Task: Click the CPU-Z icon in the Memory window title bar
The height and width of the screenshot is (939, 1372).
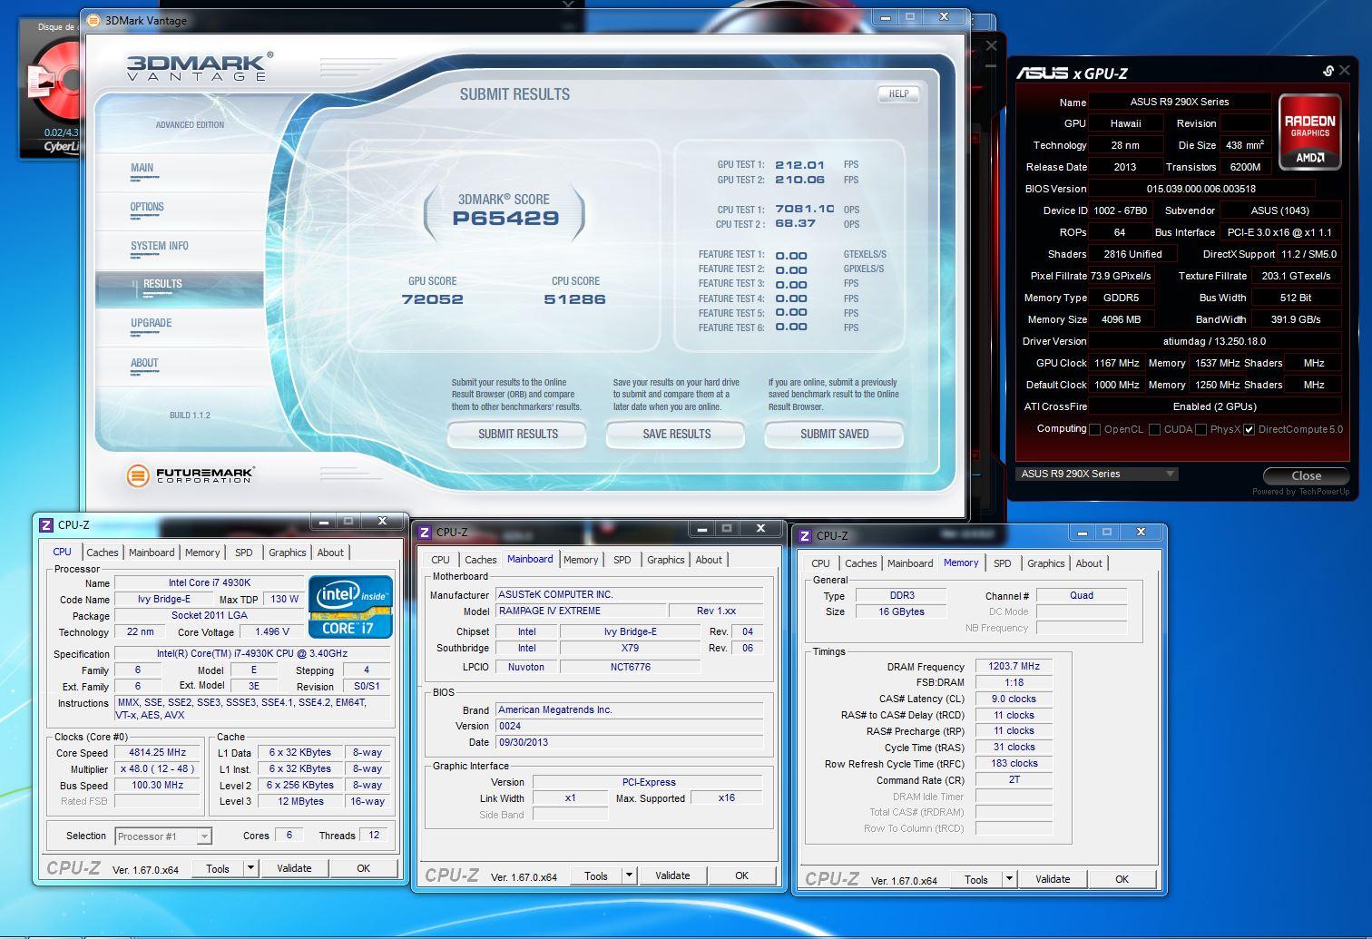Action: pyautogui.click(x=805, y=535)
